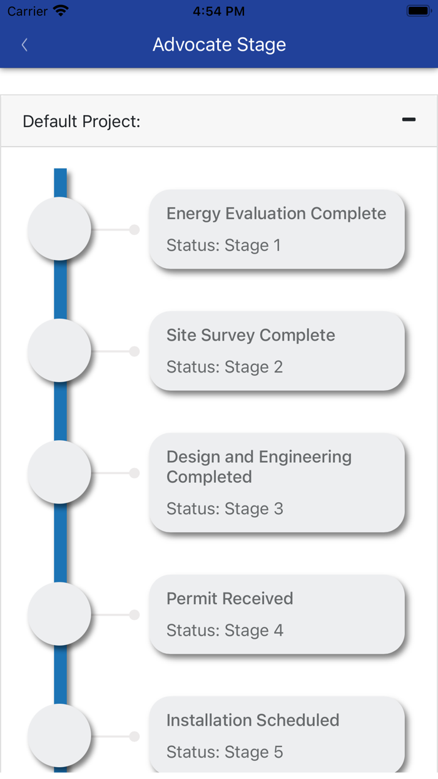Click the Advocate Stage title
Screen dimensions: 438x779
[219, 44]
